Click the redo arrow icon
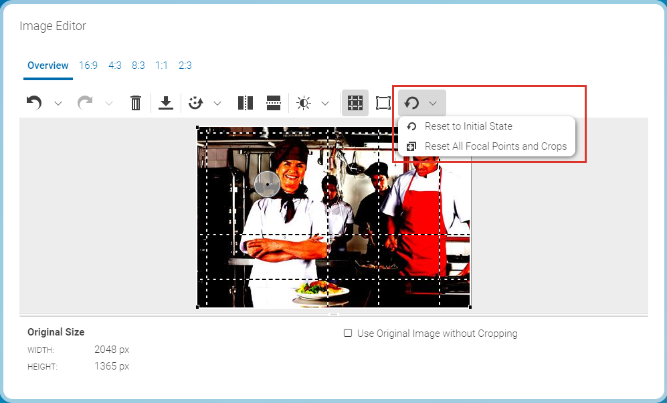Viewport: 667px width, 403px height. click(x=85, y=103)
